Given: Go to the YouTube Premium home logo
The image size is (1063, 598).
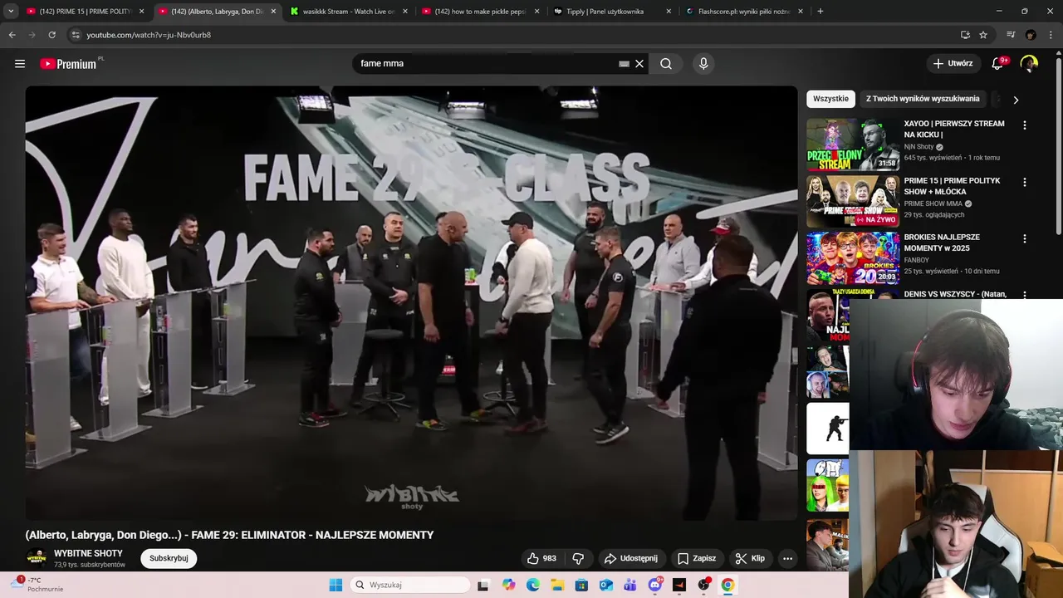Looking at the screenshot, I should [x=68, y=64].
